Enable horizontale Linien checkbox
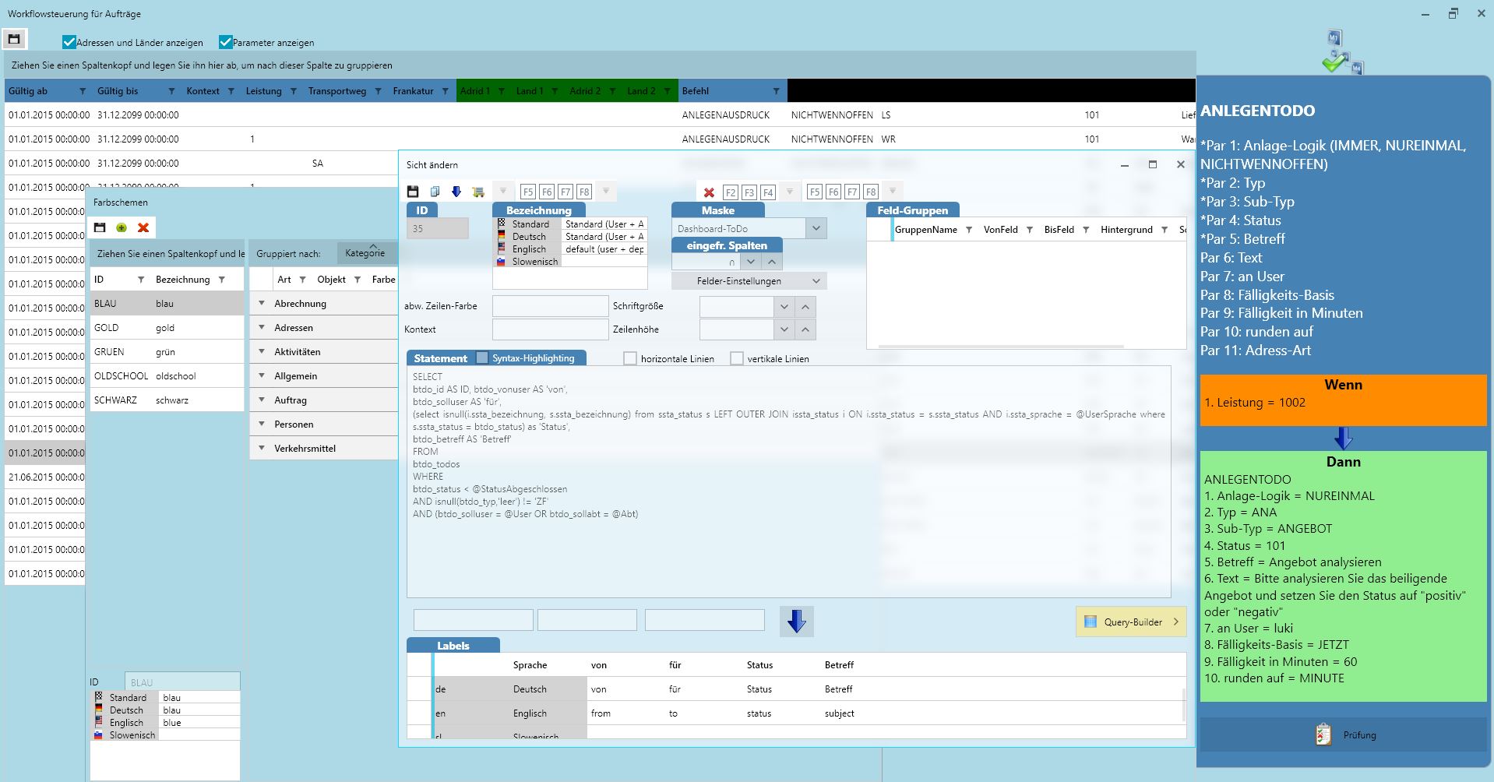The height and width of the screenshot is (782, 1494). [x=630, y=358]
